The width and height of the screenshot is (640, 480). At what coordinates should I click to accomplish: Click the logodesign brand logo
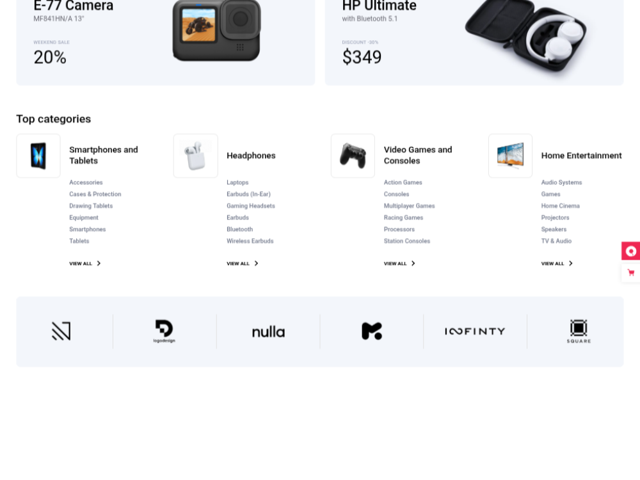pos(164,331)
